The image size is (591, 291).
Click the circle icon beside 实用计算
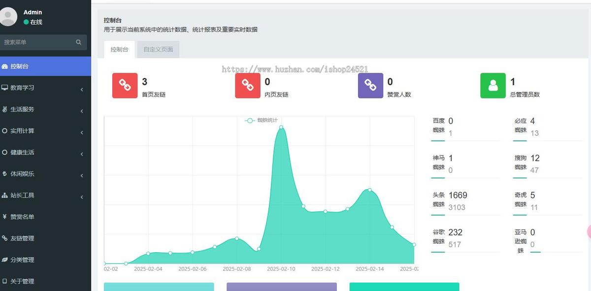click(x=4, y=131)
